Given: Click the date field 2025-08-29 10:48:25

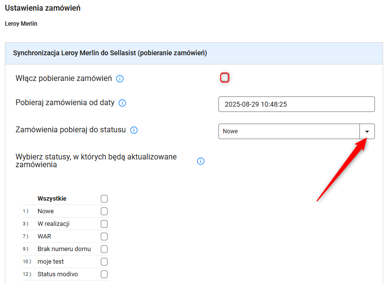Looking at the screenshot, I should coord(296,104).
